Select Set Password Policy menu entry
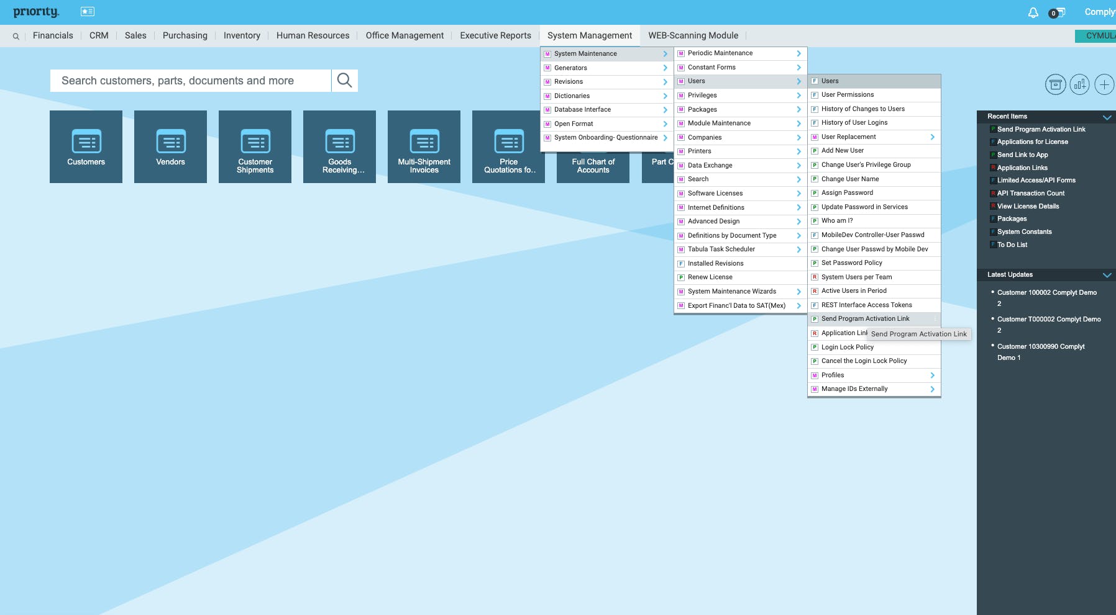This screenshot has height=615, width=1116. point(874,263)
